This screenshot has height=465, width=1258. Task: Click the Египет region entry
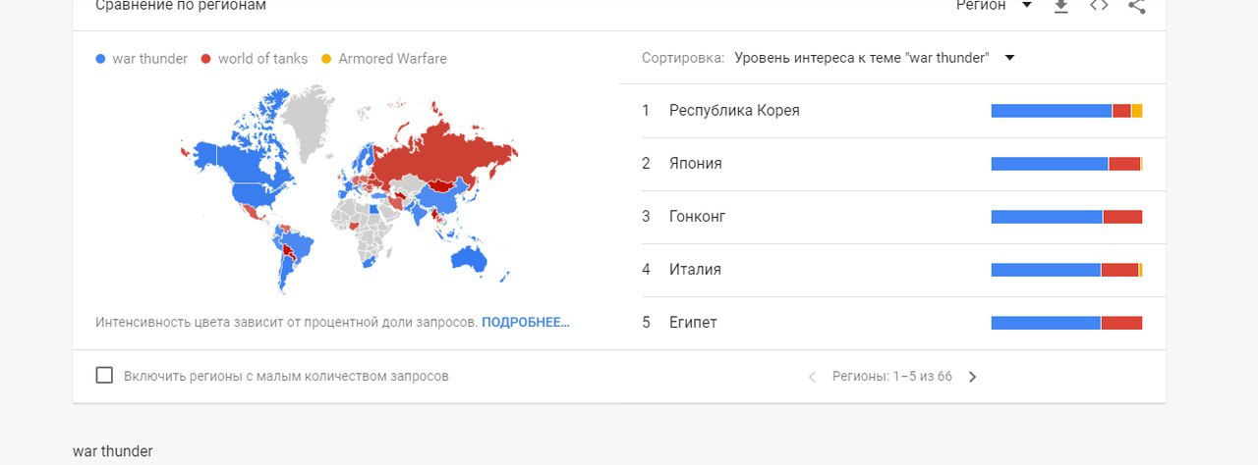point(693,323)
